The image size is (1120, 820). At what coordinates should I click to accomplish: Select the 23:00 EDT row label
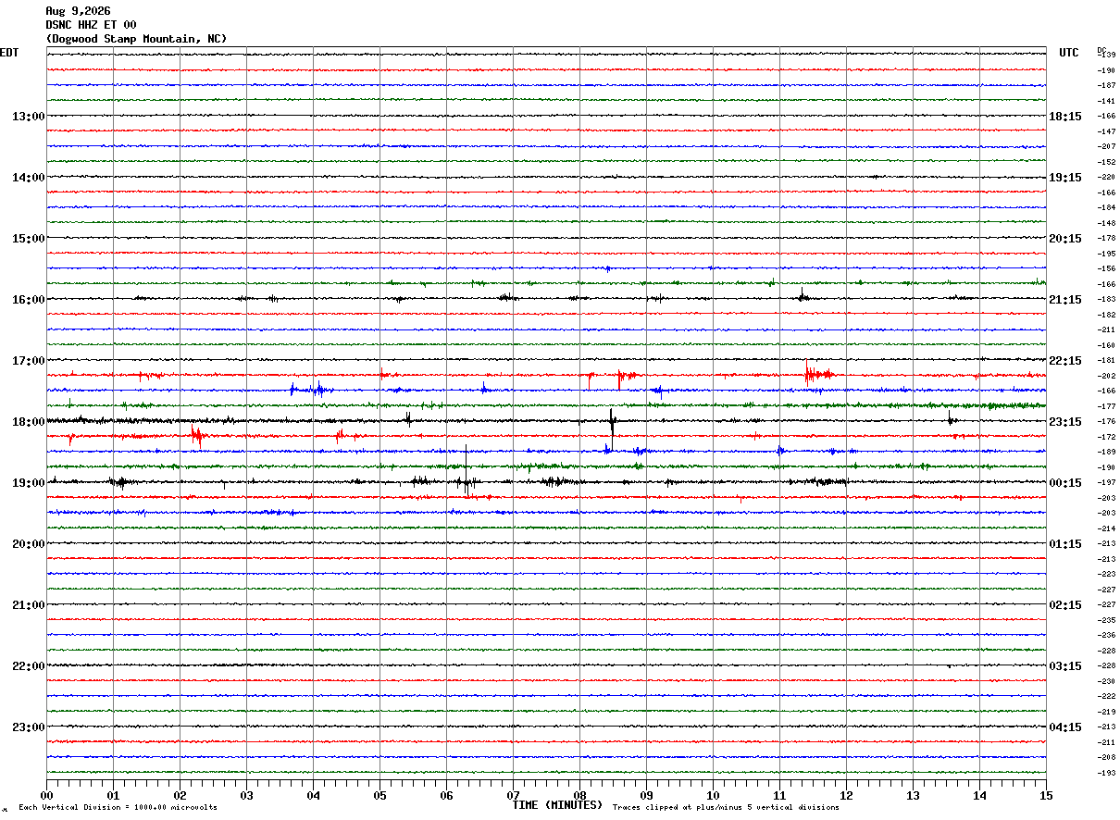click(28, 727)
